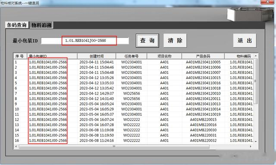Select cell 2023-06-08 11:19:50
276x165 pixels.
point(97,135)
